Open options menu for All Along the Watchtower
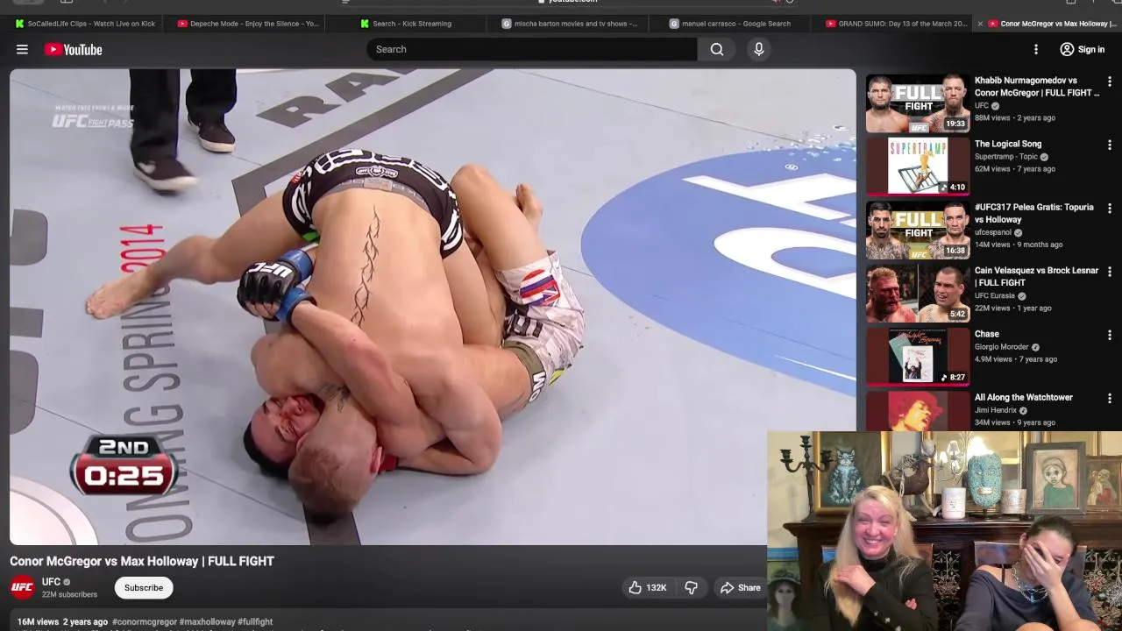This screenshot has width=1122, height=631. coord(1109,399)
